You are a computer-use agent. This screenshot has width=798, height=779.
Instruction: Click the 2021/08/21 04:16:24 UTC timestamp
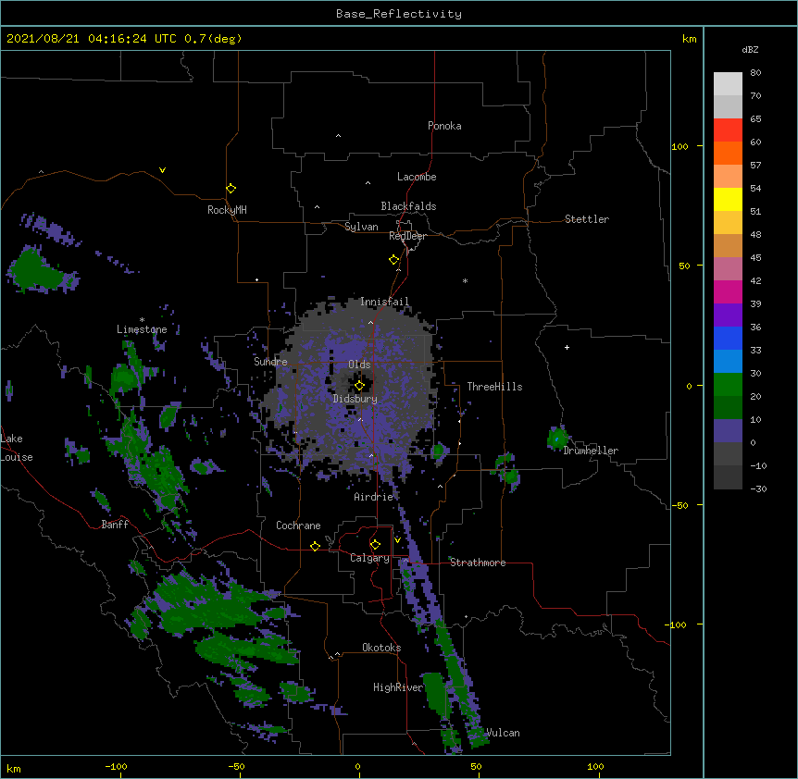pyautogui.click(x=92, y=39)
